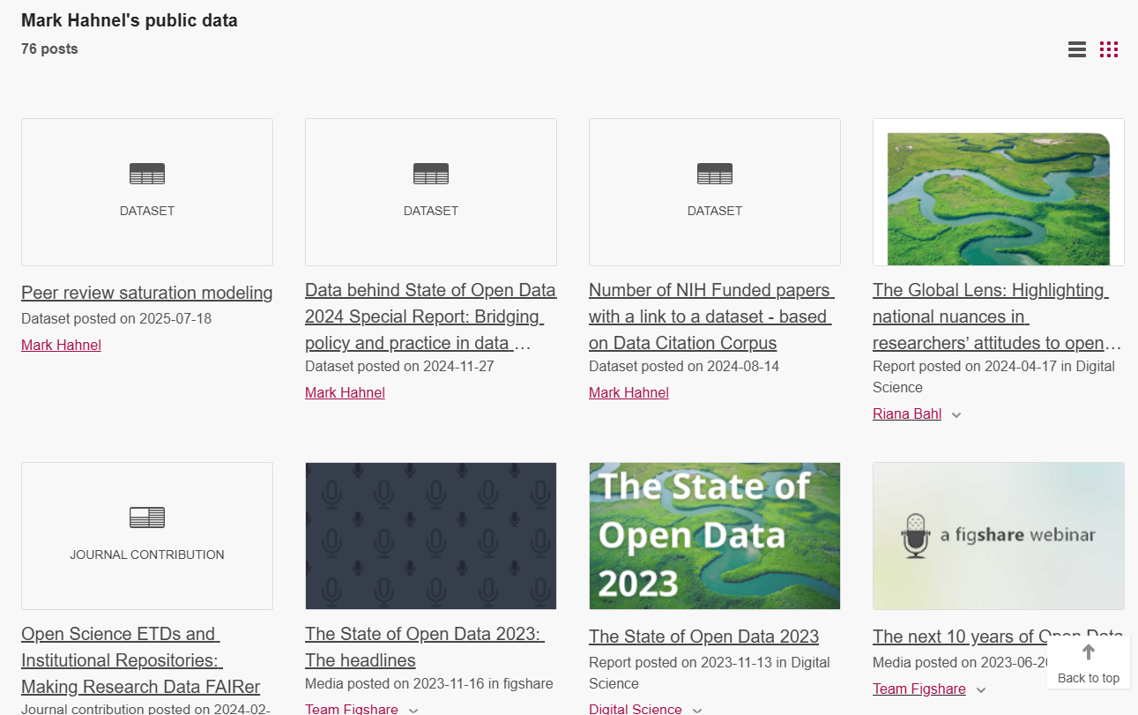
Task: Click dataset icon for Peer review saturation modeling
Action: click(147, 175)
